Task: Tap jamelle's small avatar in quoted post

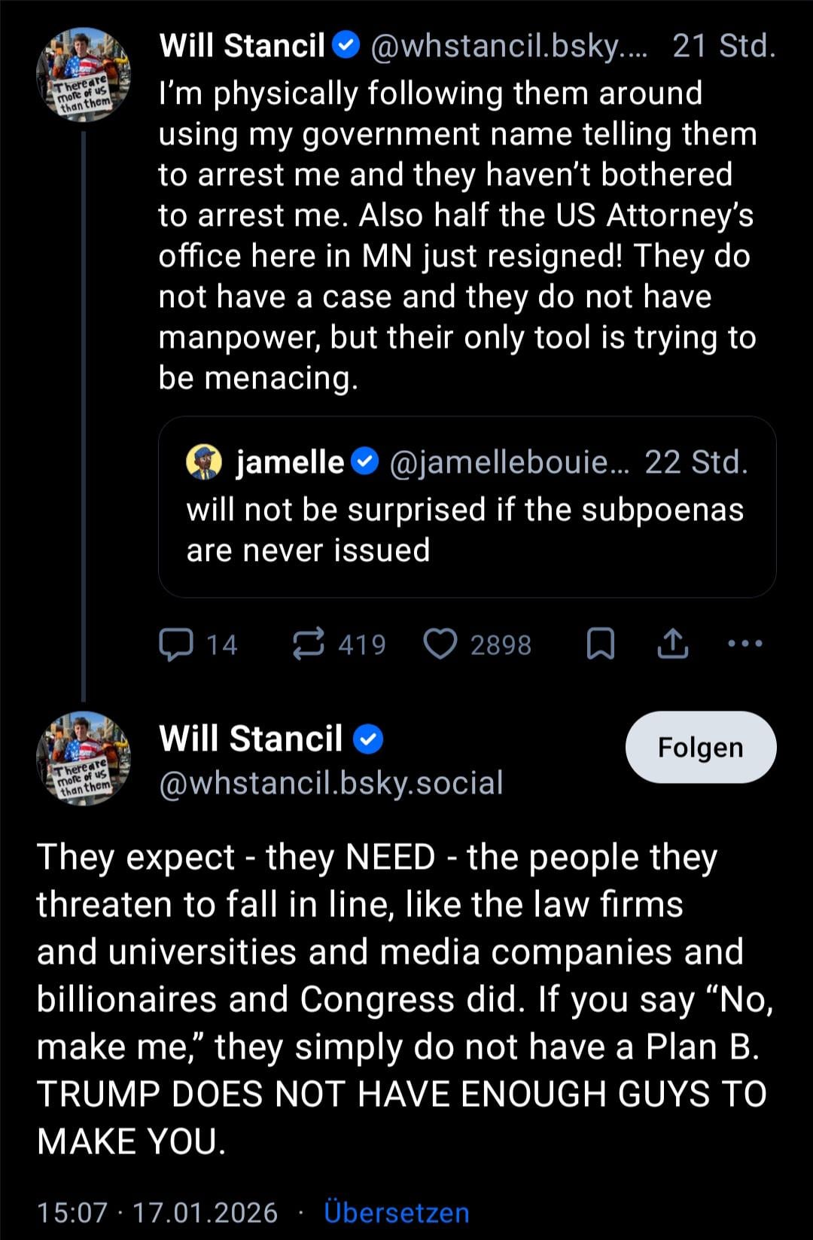Action: 204,462
